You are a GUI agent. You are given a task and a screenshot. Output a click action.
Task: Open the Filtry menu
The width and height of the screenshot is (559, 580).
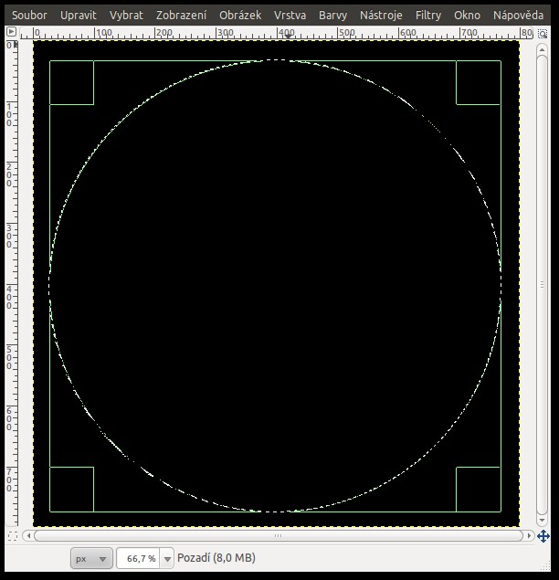428,16
